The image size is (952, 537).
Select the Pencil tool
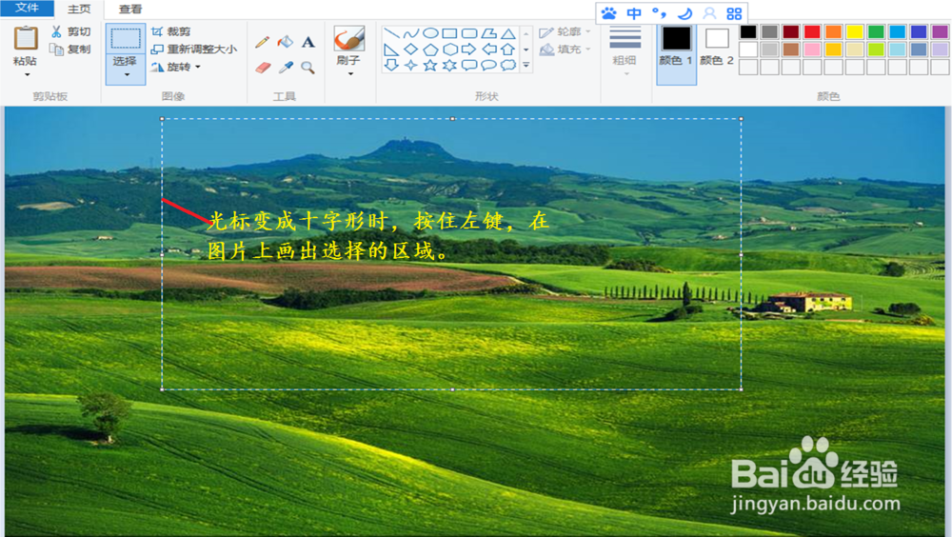pos(263,42)
